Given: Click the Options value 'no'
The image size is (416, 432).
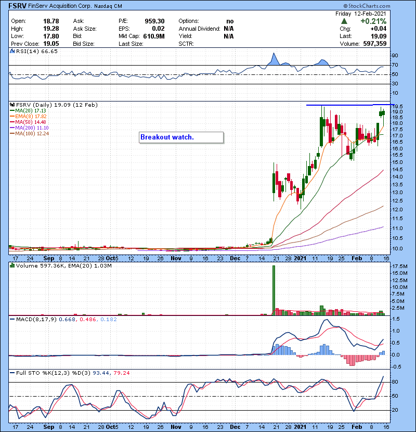Looking at the screenshot, I should [230, 21].
